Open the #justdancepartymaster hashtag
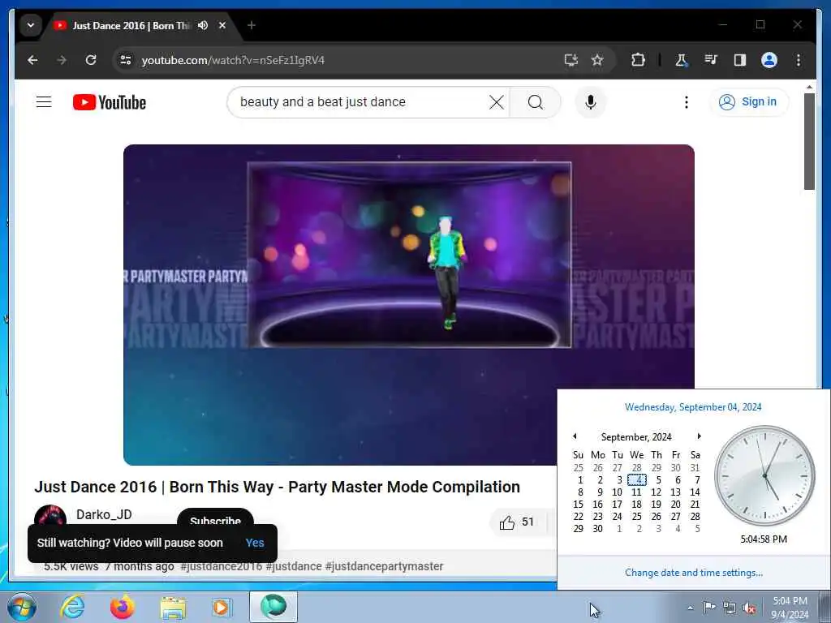The image size is (831, 623). (384, 566)
